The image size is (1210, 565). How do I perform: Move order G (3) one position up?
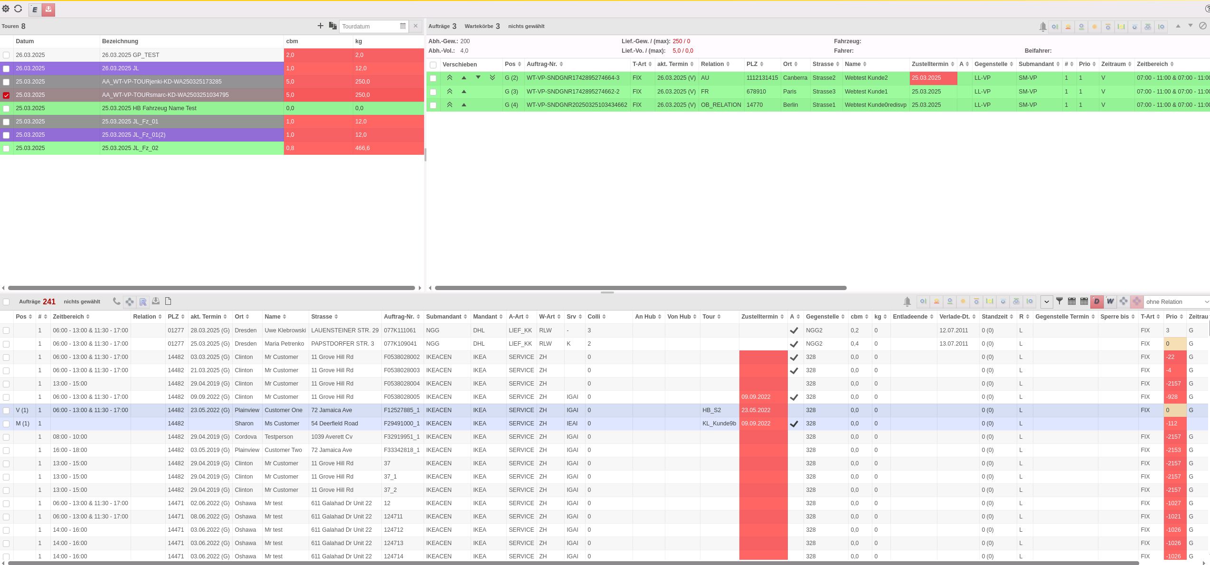(x=464, y=91)
